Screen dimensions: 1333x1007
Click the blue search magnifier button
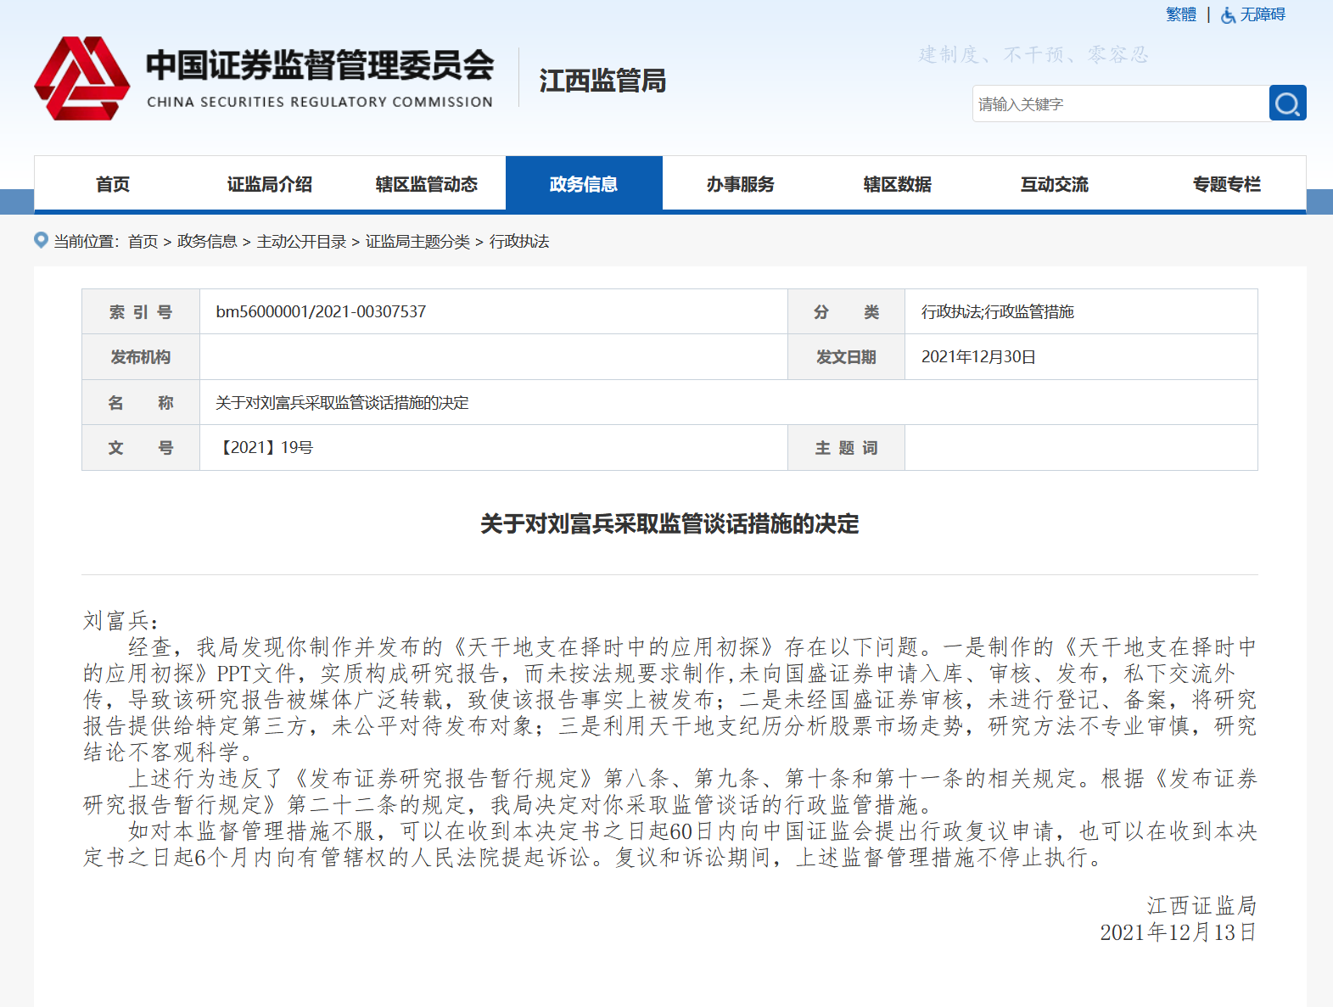click(1287, 103)
